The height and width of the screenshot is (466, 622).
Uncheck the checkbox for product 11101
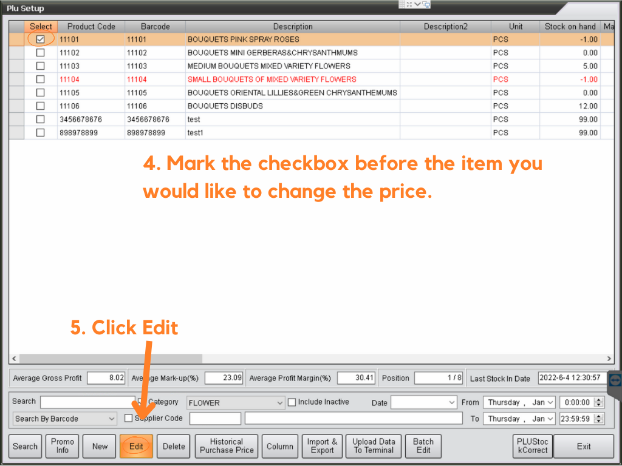pyautogui.click(x=41, y=39)
